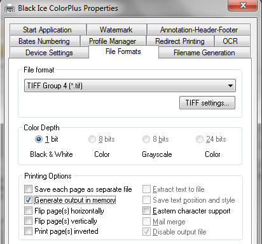
Task: Open the Watermark tab
Action: [x=116, y=30]
